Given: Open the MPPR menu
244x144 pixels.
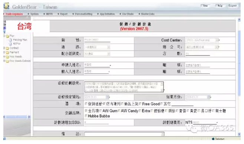Looking at the screenshot, I should [x=49, y=14].
